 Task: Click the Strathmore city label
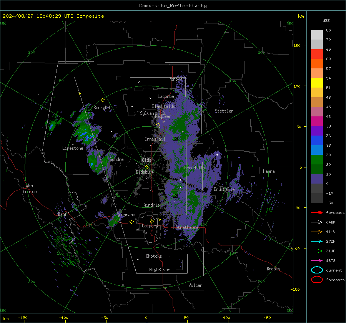(x=187, y=227)
